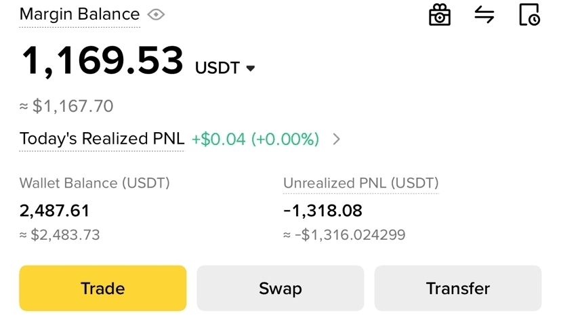The width and height of the screenshot is (561, 315).
Task: Open the gift rewards icon
Action: (439, 15)
